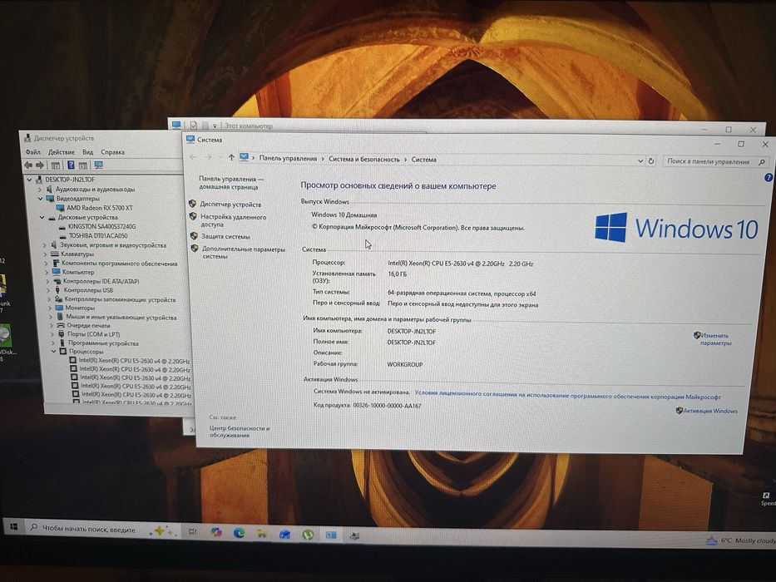This screenshot has width=776, height=582.
Task: Open the Windows Start button
Action: 14,526
